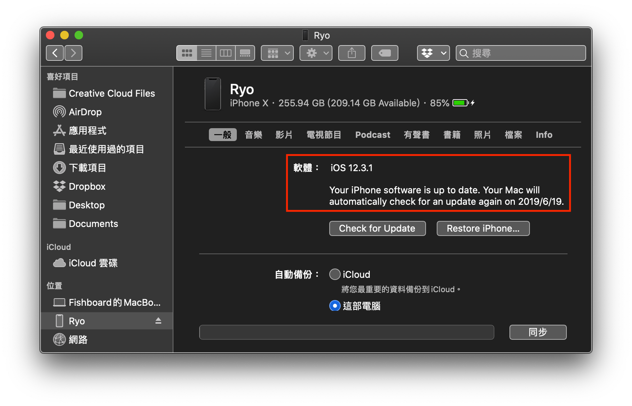Viewport: 632px width, 406px height.
Task: Open iCloud 雲碟 in sidebar
Action: tap(107, 263)
